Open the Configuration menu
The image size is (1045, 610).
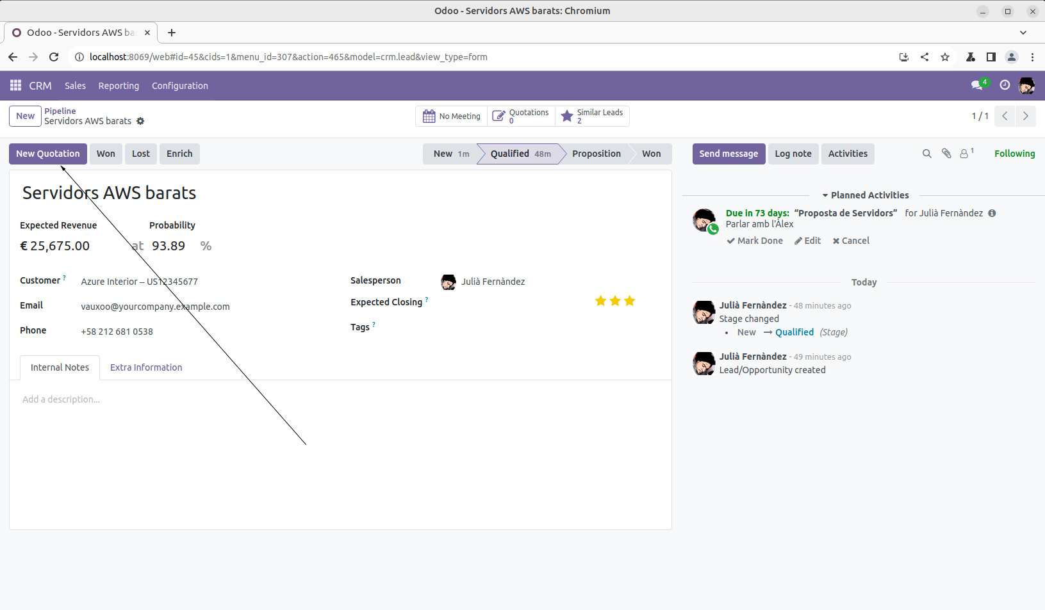coord(179,86)
